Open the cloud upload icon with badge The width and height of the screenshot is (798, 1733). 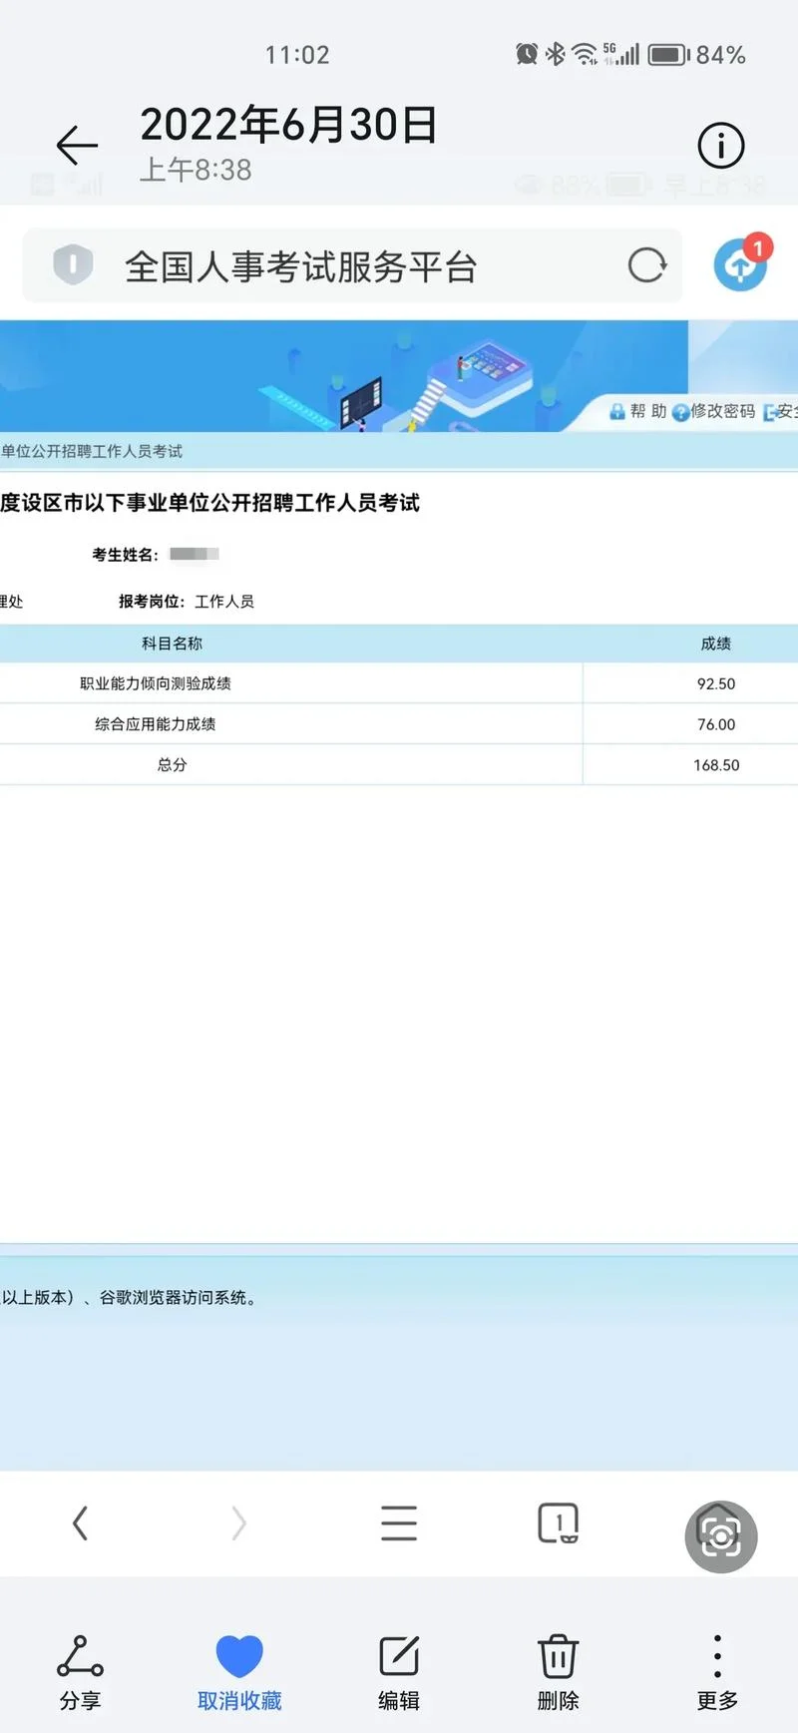pos(742,263)
